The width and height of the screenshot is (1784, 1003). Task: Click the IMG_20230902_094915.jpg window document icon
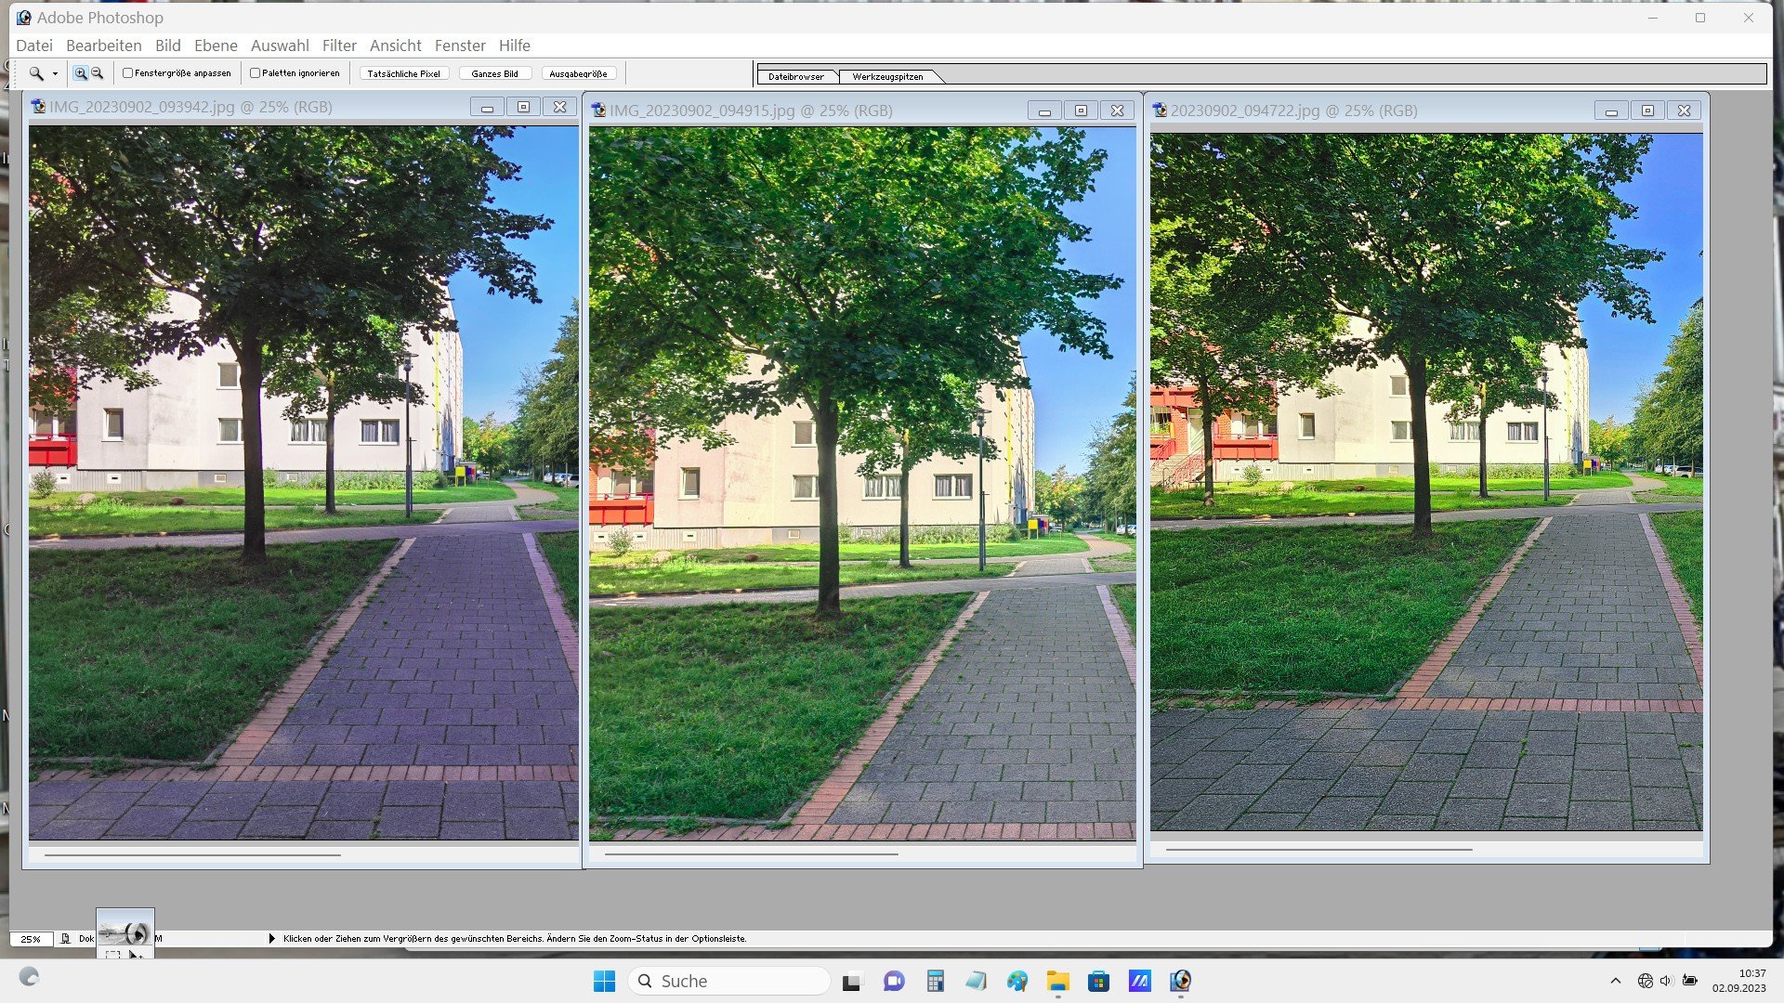pyautogui.click(x=598, y=111)
